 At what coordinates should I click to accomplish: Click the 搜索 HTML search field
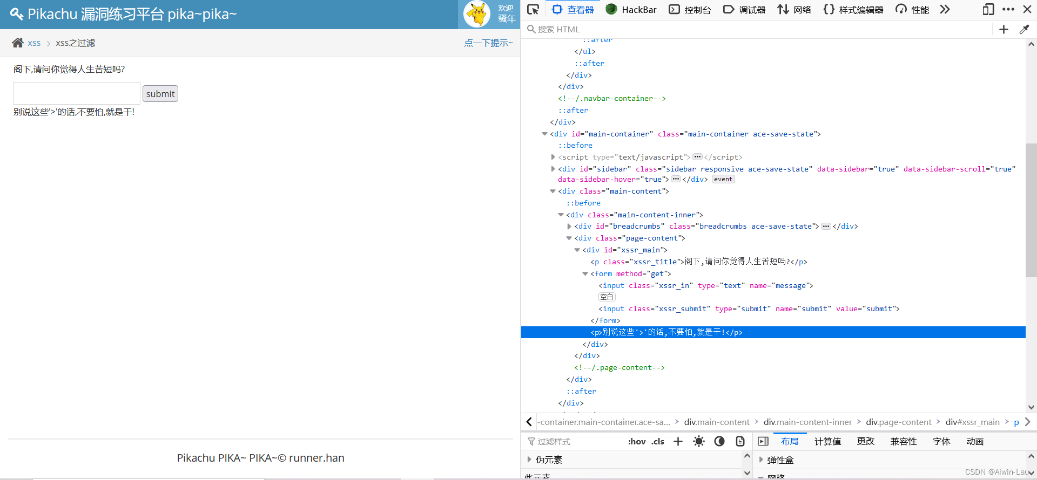point(759,29)
